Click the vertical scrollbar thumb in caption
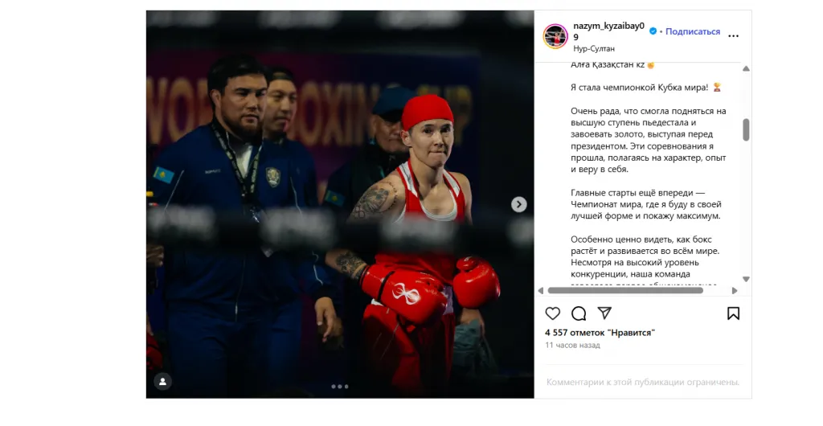 [746, 129]
